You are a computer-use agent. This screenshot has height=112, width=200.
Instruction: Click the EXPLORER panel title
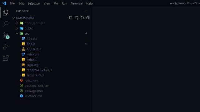pyautogui.click(x=22, y=11)
